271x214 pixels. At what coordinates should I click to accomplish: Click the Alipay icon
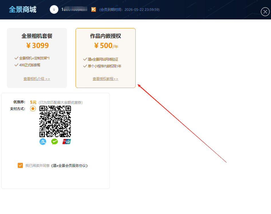pyautogui.click(x=43, y=141)
